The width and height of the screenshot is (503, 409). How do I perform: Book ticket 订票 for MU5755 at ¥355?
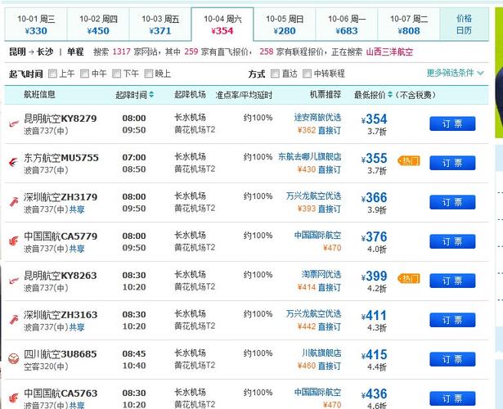coord(452,163)
